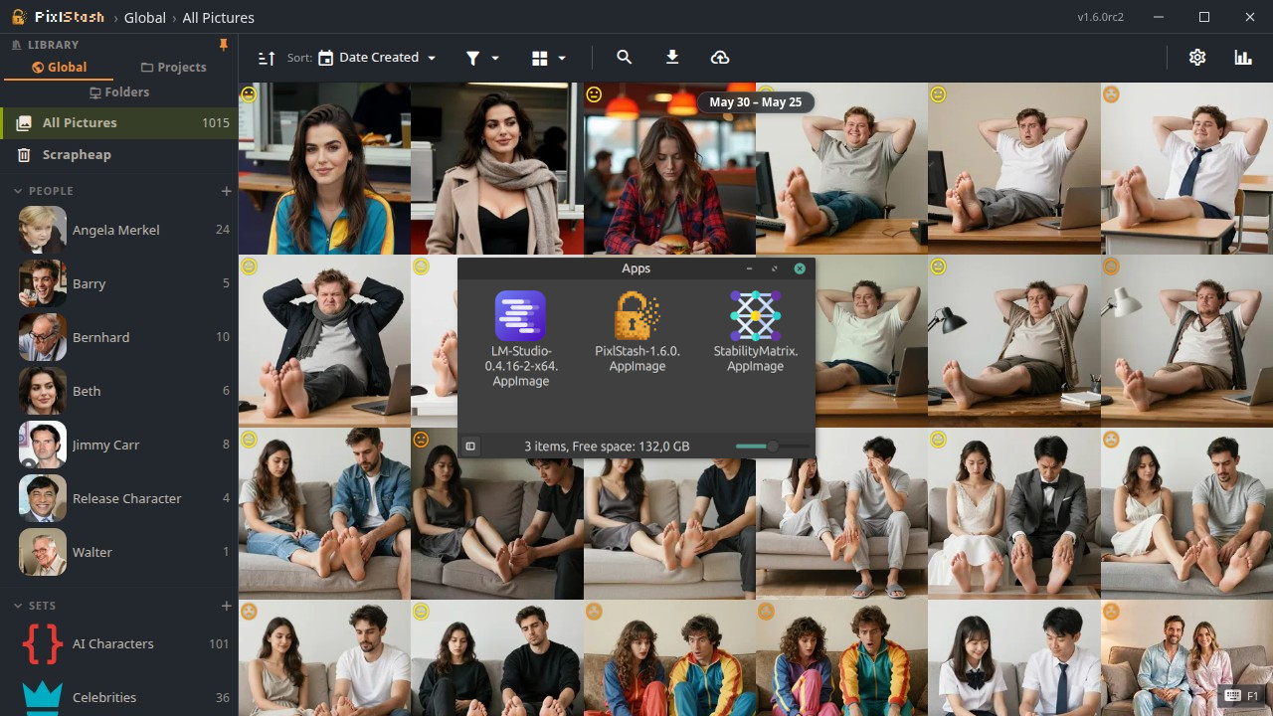Open StabilityMatrix AppImage in Apps window
This screenshot has width=1273, height=716.
(x=755, y=331)
